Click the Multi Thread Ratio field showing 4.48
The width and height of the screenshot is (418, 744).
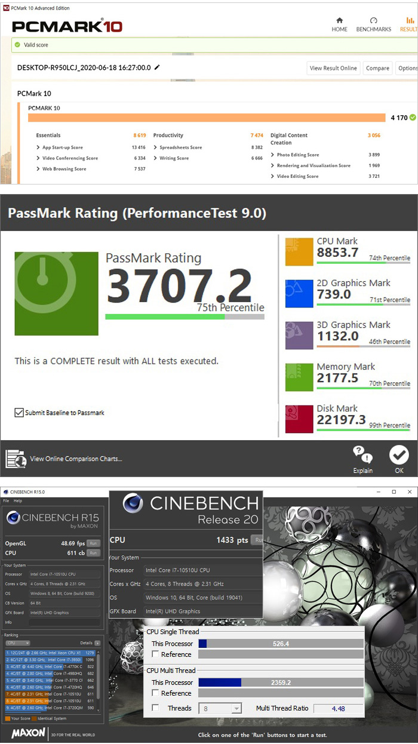[339, 709]
